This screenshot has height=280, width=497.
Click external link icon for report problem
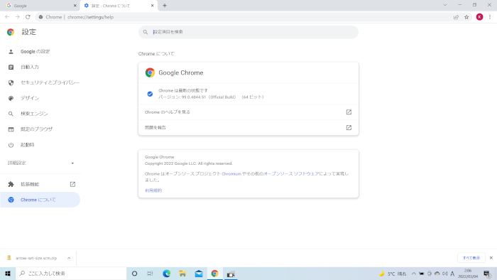349,127
